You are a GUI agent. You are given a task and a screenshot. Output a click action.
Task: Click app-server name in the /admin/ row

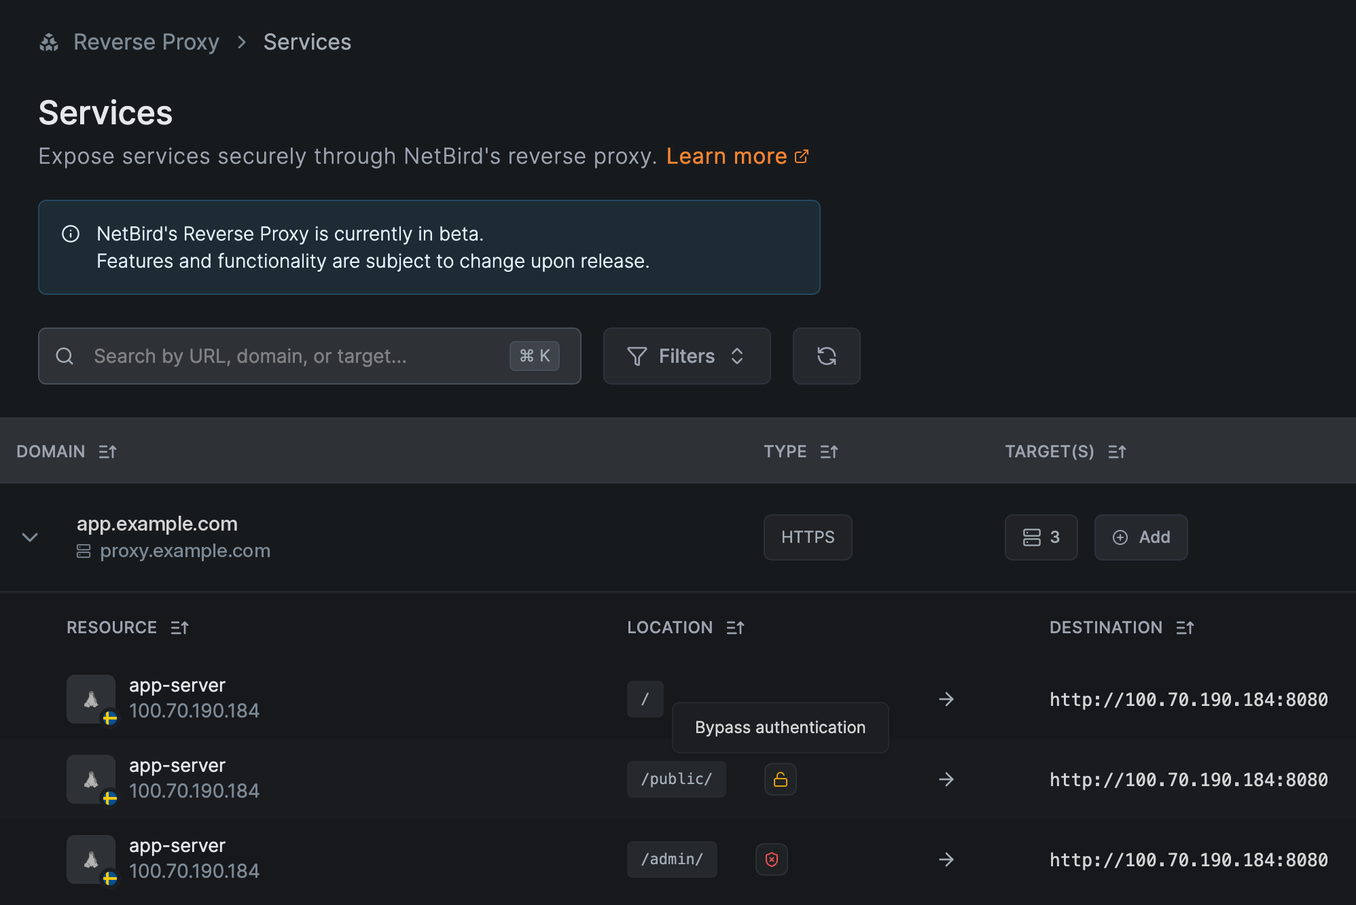(x=177, y=846)
